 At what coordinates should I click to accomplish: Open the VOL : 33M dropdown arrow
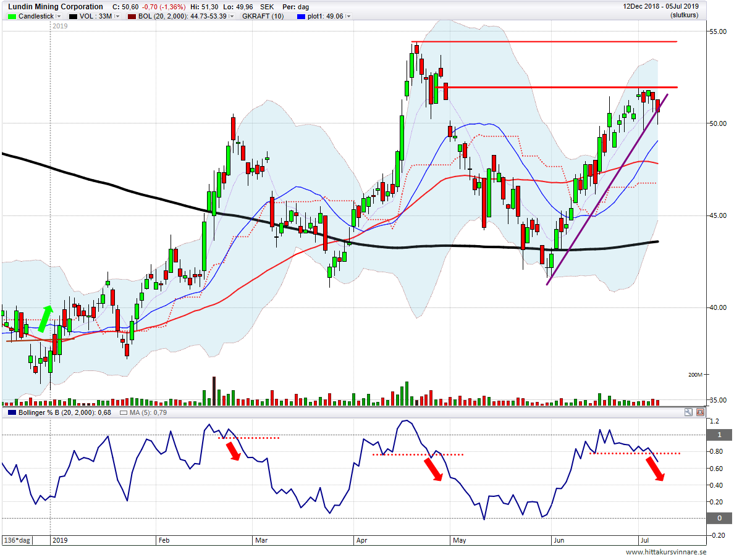click(x=117, y=17)
